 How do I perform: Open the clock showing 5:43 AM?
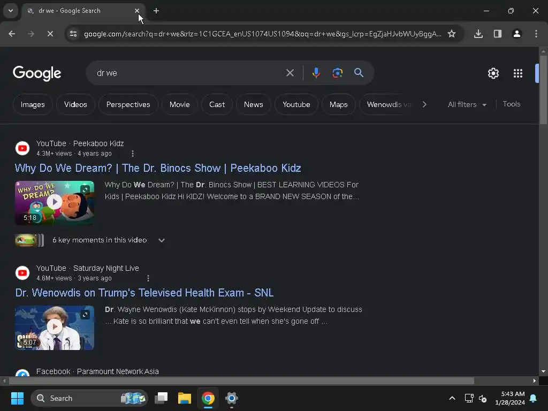point(510,398)
